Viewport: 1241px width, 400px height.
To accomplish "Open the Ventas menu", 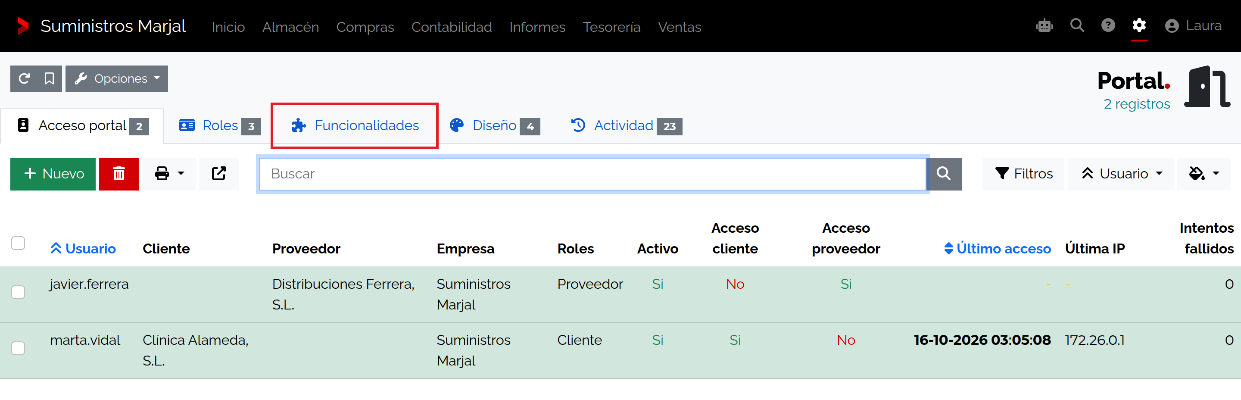I will tap(679, 27).
